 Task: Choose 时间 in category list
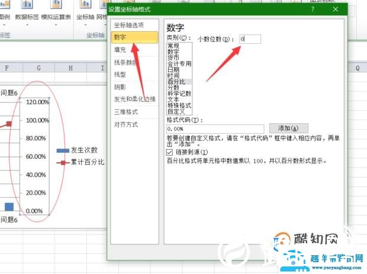(x=173, y=76)
